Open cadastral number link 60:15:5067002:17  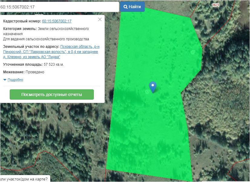coord(57,21)
